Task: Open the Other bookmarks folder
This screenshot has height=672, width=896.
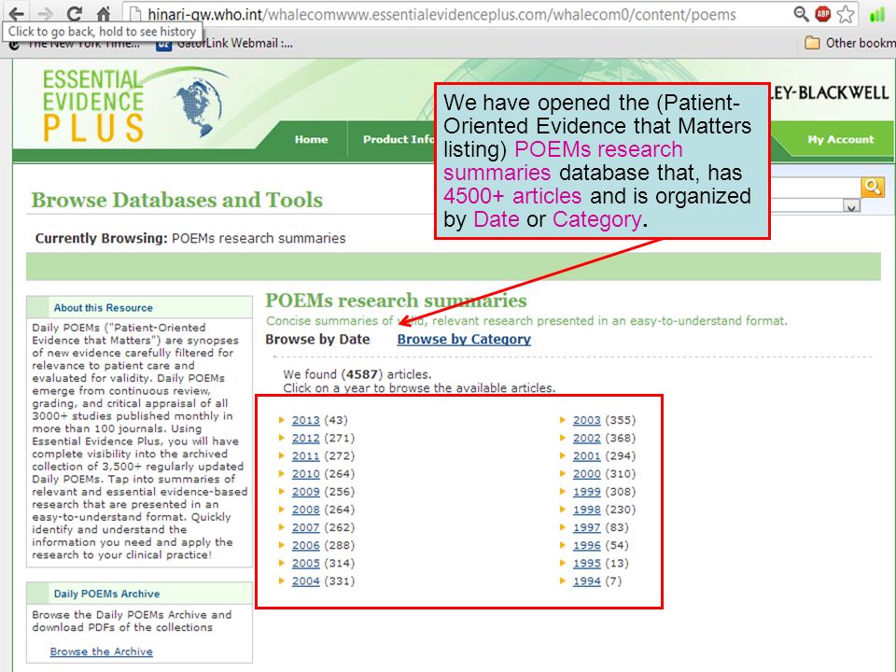Action: click(x=849, y=43)
